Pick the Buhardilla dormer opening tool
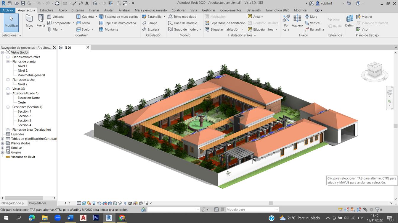398x223 pixels. [x=314, y=29]
